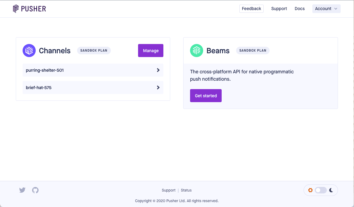Select the brief-hat-575 app name
The height and width of the screenshot is (207, 354).
click(x=39, y=88)
